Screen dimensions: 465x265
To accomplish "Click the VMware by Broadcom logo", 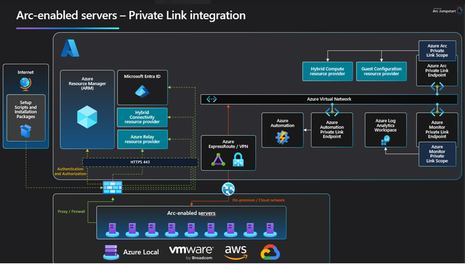I will tap(191, 252).
